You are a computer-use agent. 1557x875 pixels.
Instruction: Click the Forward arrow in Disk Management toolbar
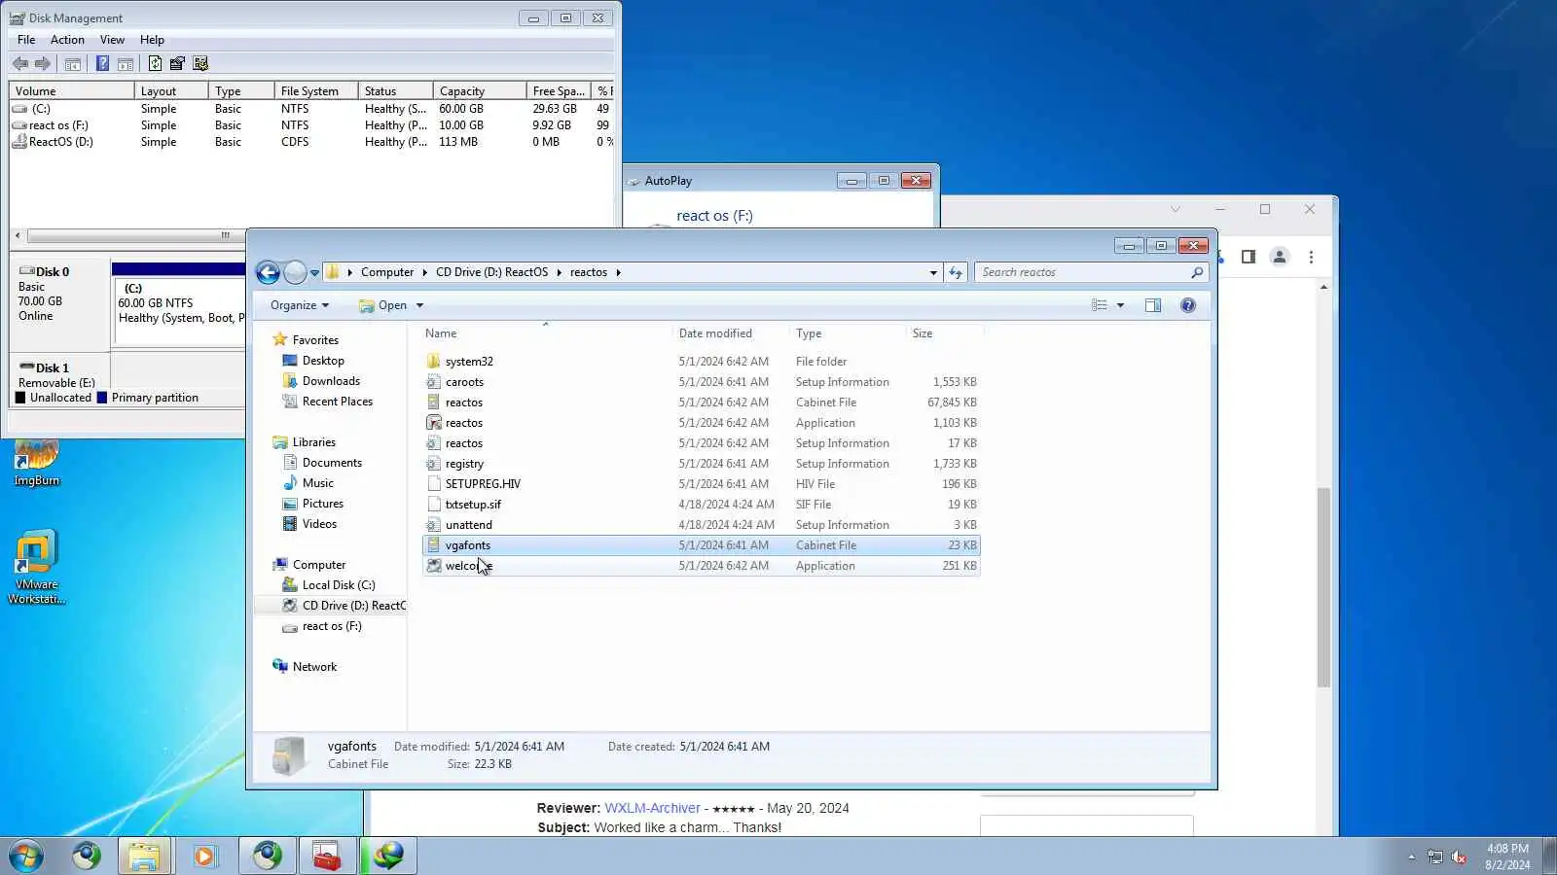43,64
